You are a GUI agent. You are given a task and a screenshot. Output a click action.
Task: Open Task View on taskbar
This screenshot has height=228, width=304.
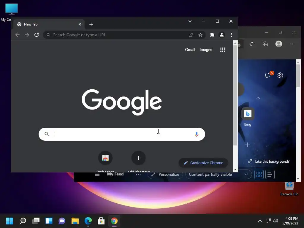point(36,221)
